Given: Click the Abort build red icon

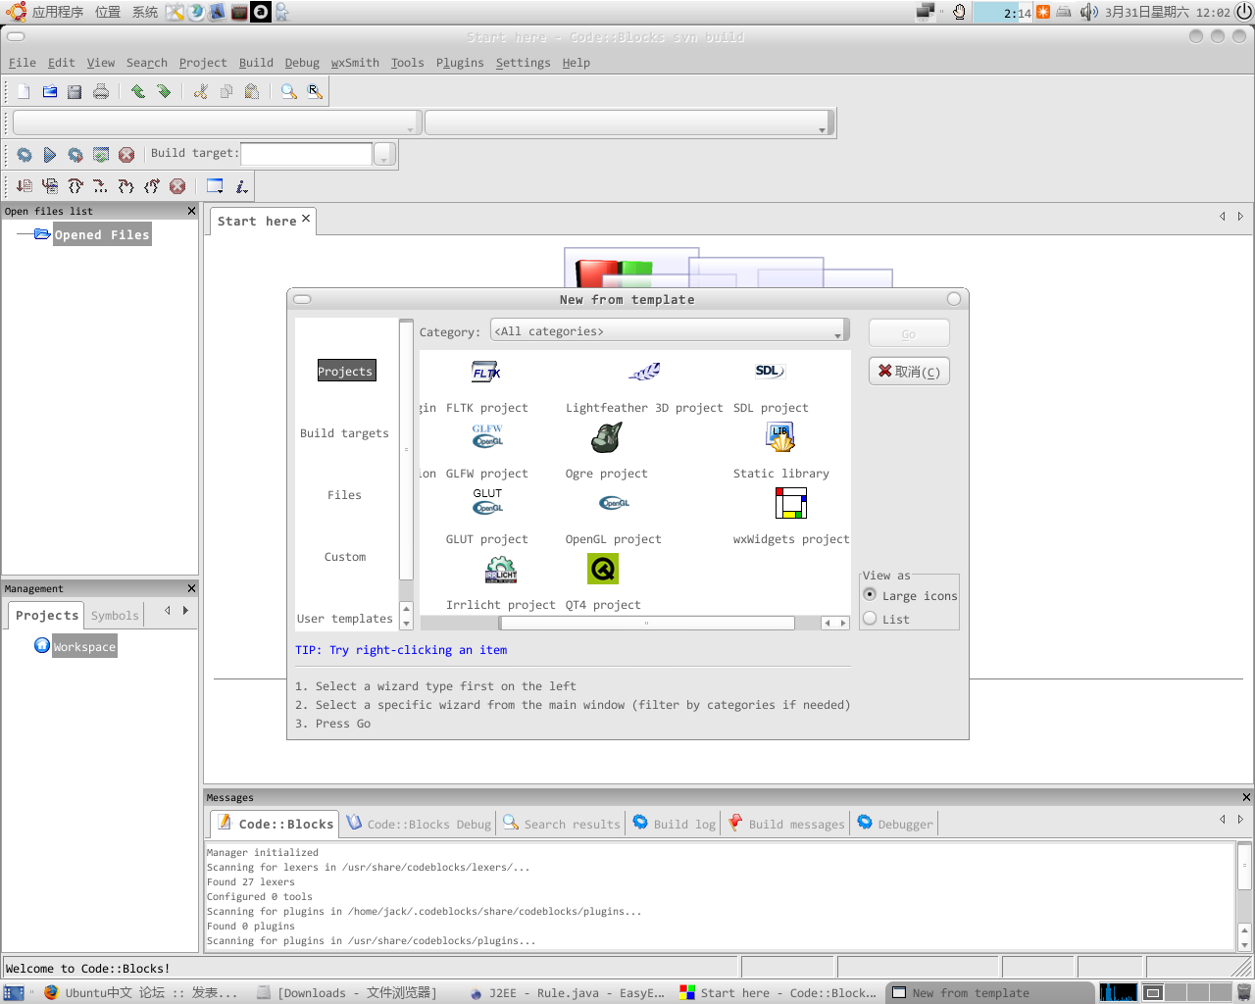Looking at the screenshot, I should (126, 155).
